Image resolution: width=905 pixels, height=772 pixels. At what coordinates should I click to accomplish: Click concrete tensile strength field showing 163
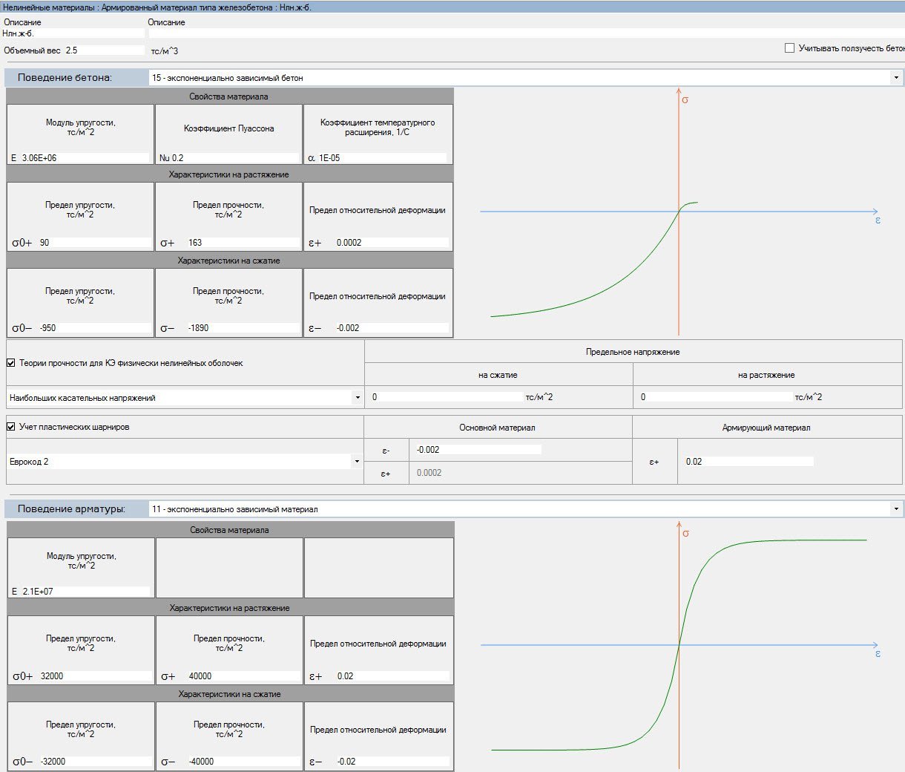[242, 243]
